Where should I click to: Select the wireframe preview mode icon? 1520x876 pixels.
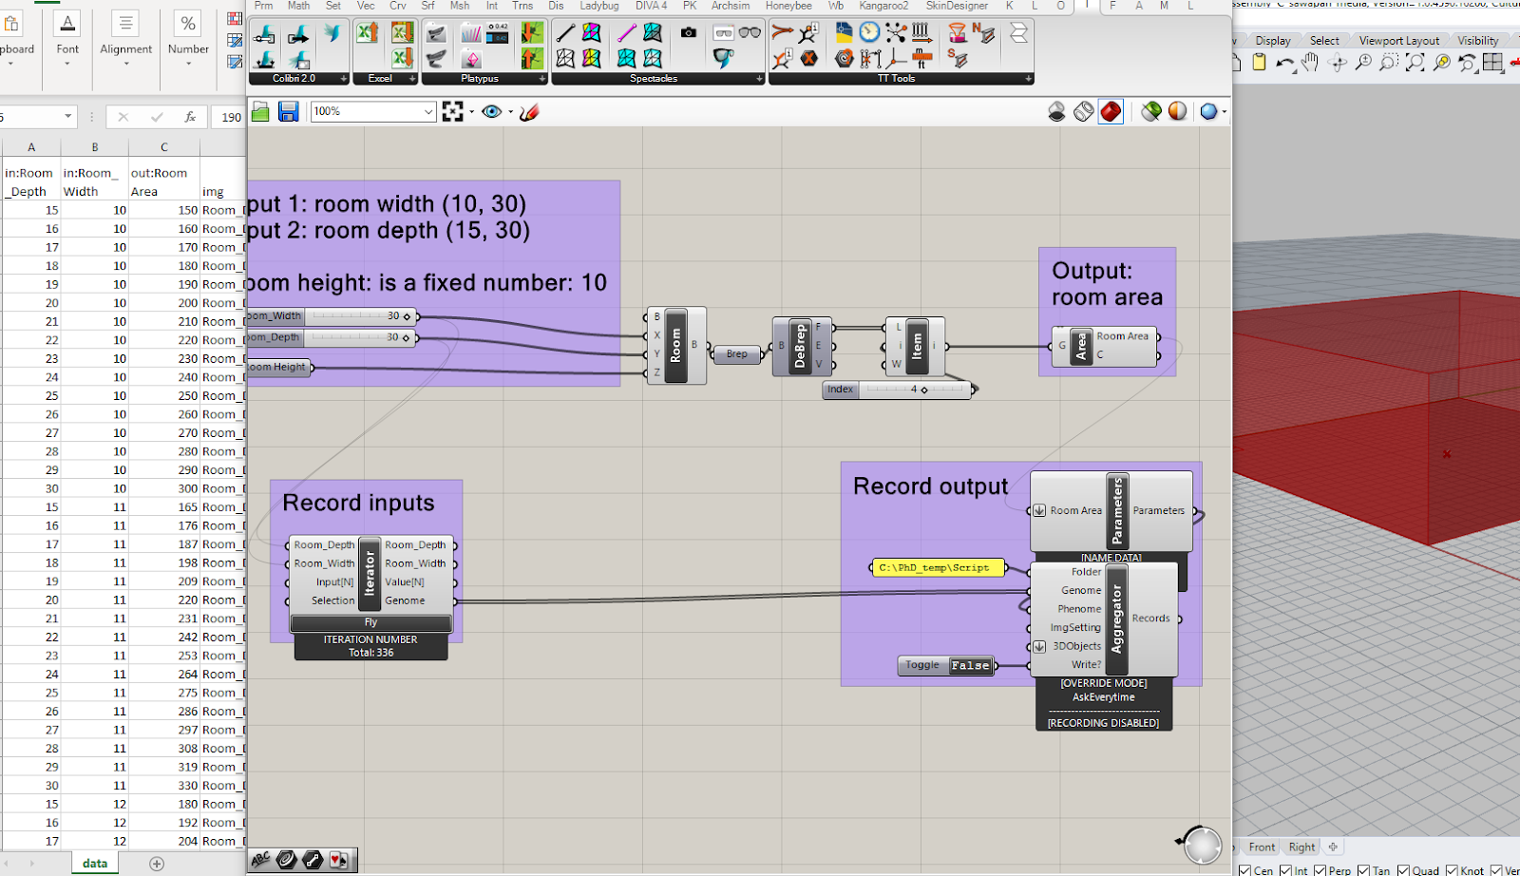pos(1084,112)
